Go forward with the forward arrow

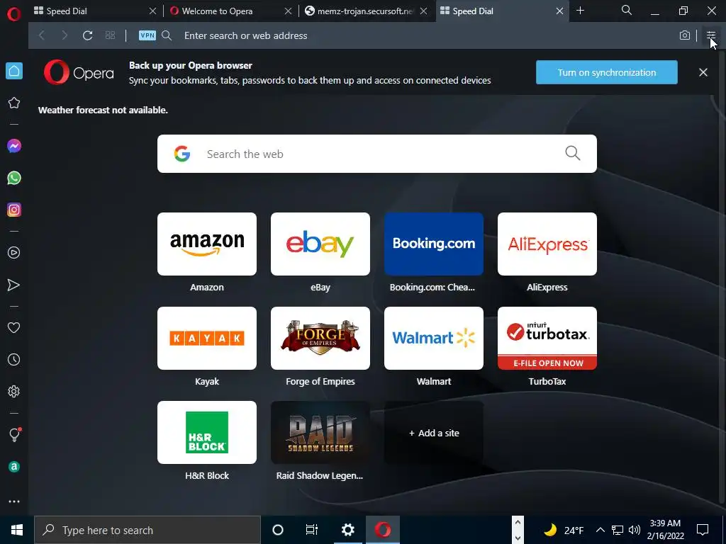[x=65, y=35]
